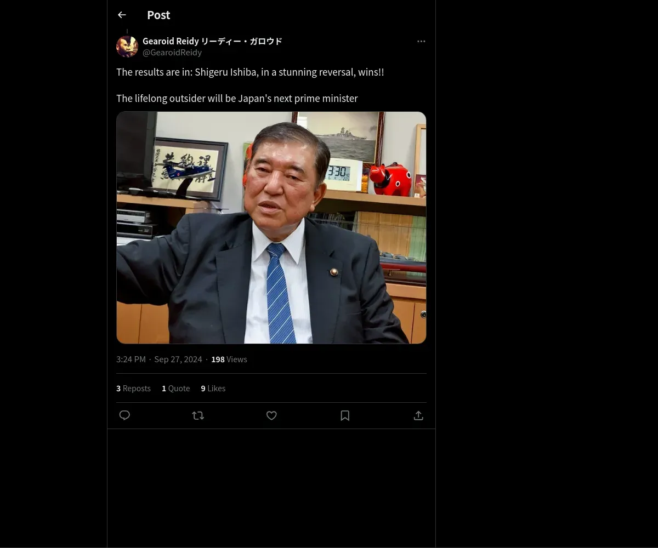Click the "The results are in" sentence
Screen dimensions: 658x548
pyautogui.click(x=250, y=72)
